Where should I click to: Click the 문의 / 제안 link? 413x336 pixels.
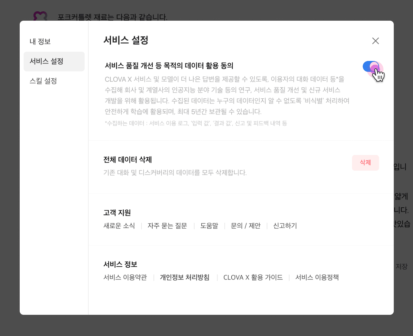(x=246, y=226)
